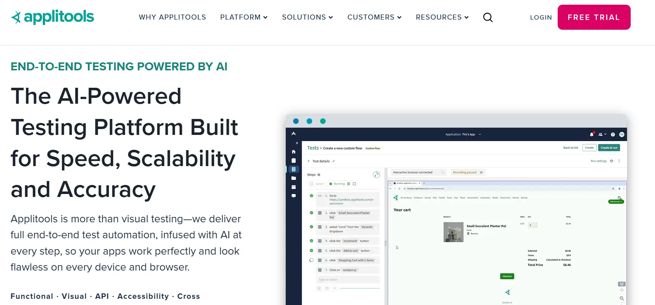Click the green check on step 5 Add to cart
The image size is (655, 305).
click(x=312, y=251)
